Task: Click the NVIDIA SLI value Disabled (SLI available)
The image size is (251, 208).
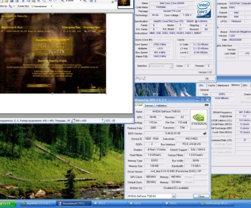Action: 176,188
